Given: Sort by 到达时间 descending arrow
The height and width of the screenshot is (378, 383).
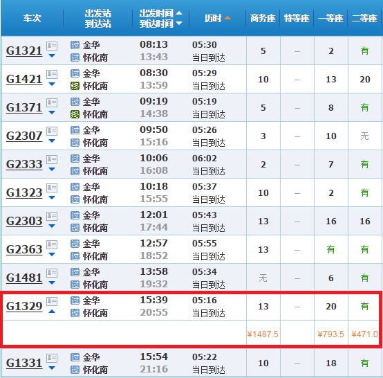Looking at the screenshot, I should 179,24.
